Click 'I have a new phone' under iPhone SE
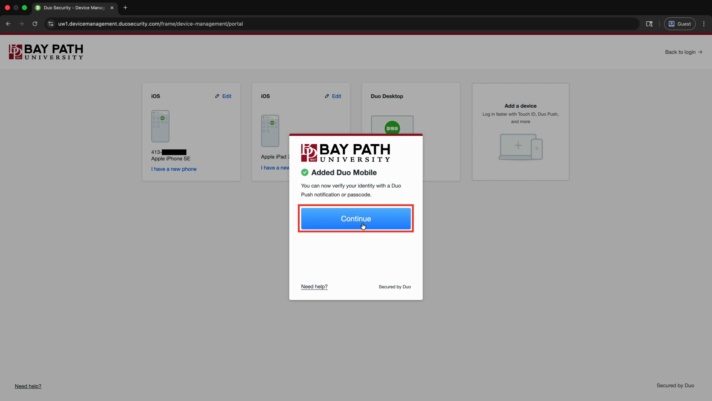712x401 pixels. [x=174, y=169]
